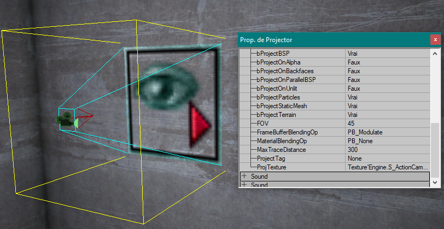The image size is (444, 229).
Task: Open the PB_None material blending value
Action: tap(388, 141)
